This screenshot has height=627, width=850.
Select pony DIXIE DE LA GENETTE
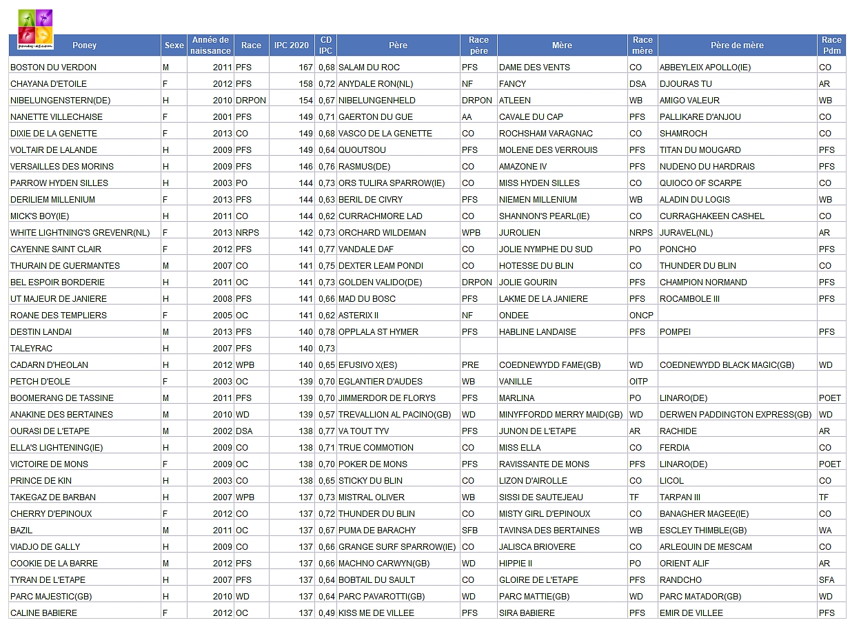coord(54,134)
